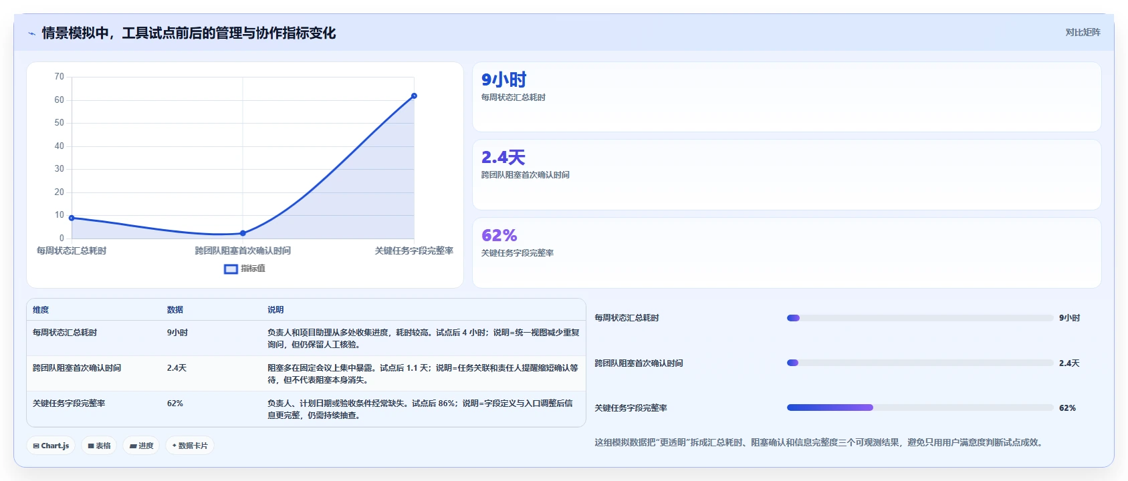This screenshot has width=1128, height=481.
Task: Click the 跨团队阻塞首次确认时间 progress row label
Action: (639, 363)
